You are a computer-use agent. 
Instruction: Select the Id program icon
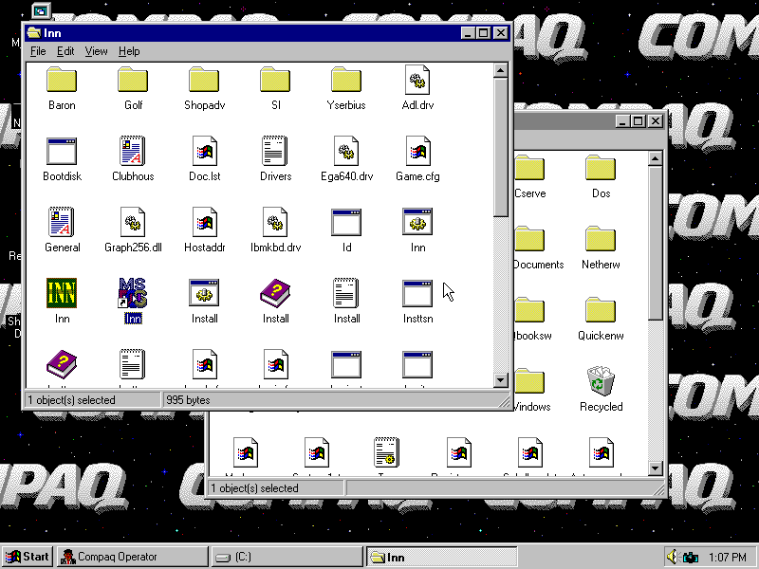pos(346,222)
